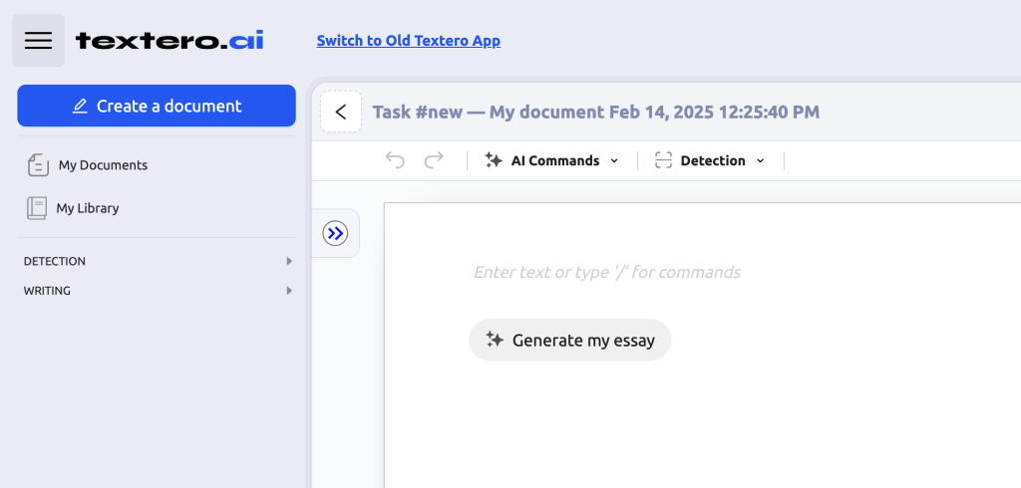The image size is (1021, 488).
Task: Click the redo arrow icon
Action: coord(434,160)
